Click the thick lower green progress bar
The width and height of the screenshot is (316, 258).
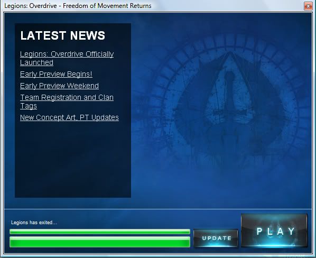coord(100,242)
